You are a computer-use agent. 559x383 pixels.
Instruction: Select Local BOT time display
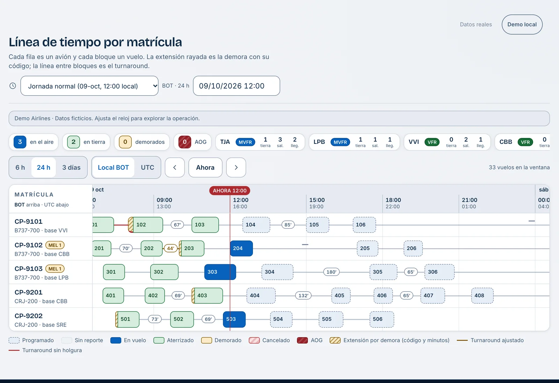point(113,168)
